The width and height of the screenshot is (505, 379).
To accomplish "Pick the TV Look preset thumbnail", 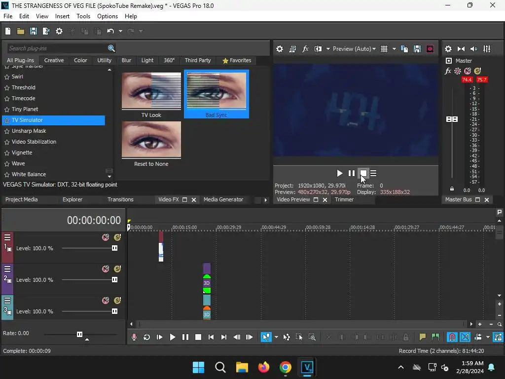I will [151, 91].
